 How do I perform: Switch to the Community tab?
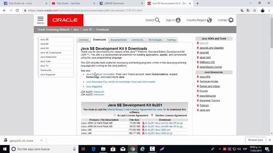point(137,40)
